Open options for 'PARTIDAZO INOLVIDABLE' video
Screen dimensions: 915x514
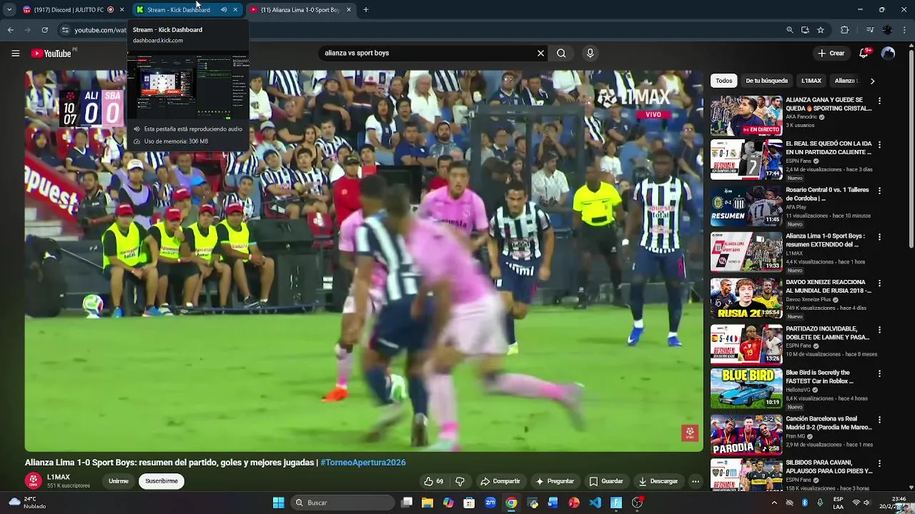click(879, 330)
